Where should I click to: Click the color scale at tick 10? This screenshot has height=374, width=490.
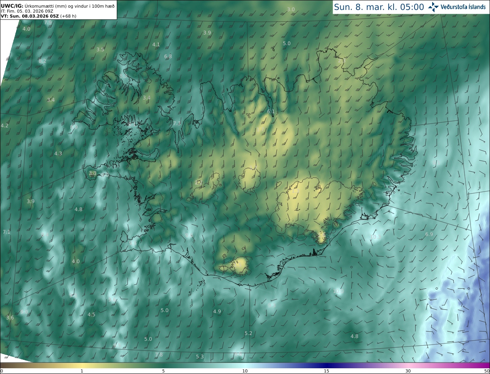245,371
